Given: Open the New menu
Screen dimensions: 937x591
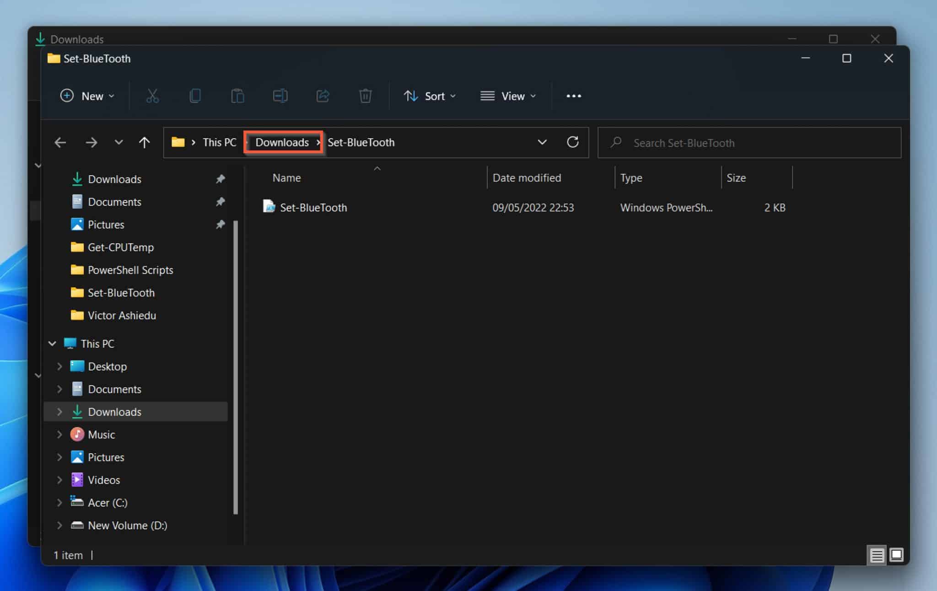Looking at the screenshot, I should (x=87, y=96).
